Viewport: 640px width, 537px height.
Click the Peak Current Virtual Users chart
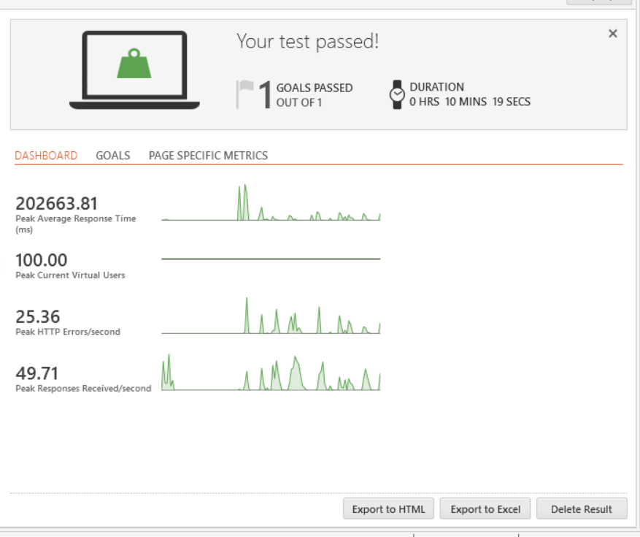[x=271, y=259]
